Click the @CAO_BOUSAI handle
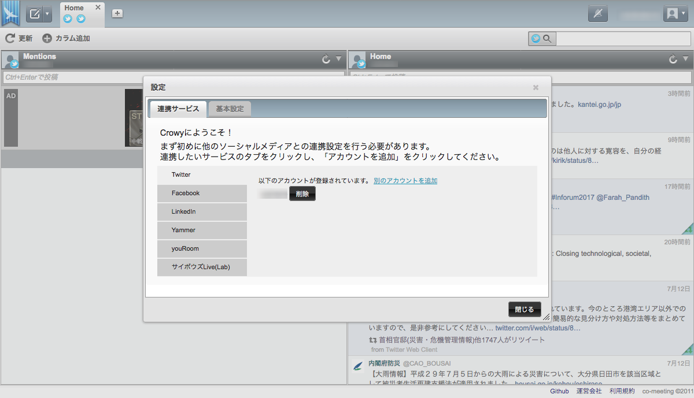This screenshot has height=398, width=694. tap(426, 363)
